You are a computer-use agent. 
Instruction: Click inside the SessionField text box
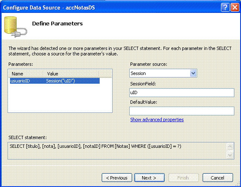pyautogui.click(x=182, y=92)
